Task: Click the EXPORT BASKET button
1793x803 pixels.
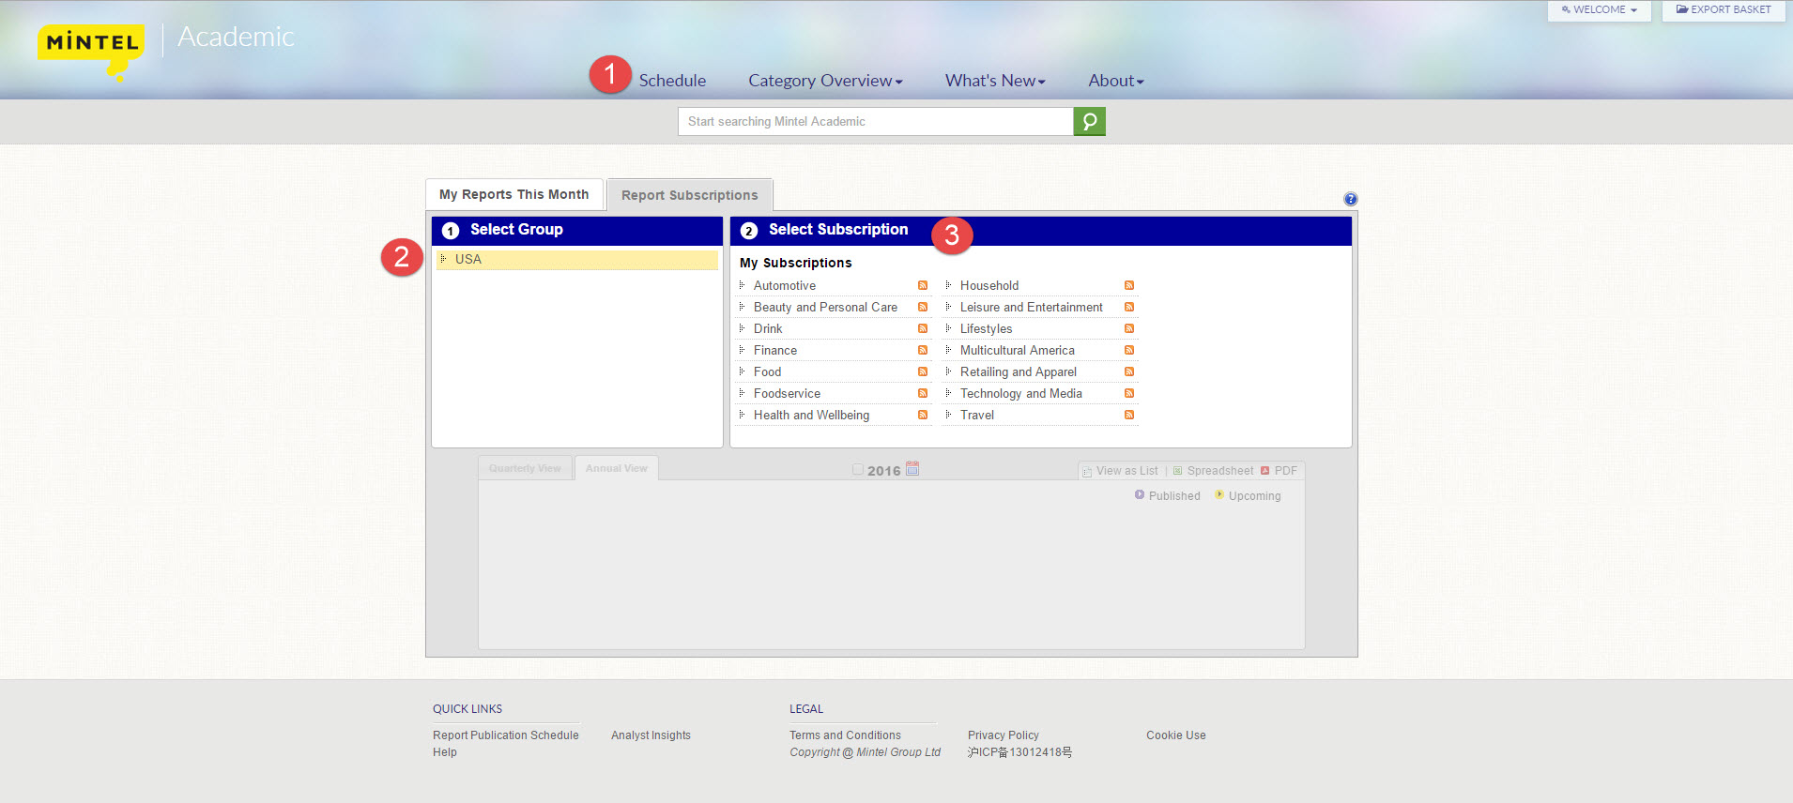Action: pos(1724,10)
